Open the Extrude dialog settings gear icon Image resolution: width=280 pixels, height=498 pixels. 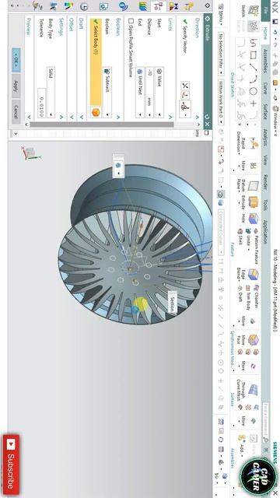tap(208, 19)
